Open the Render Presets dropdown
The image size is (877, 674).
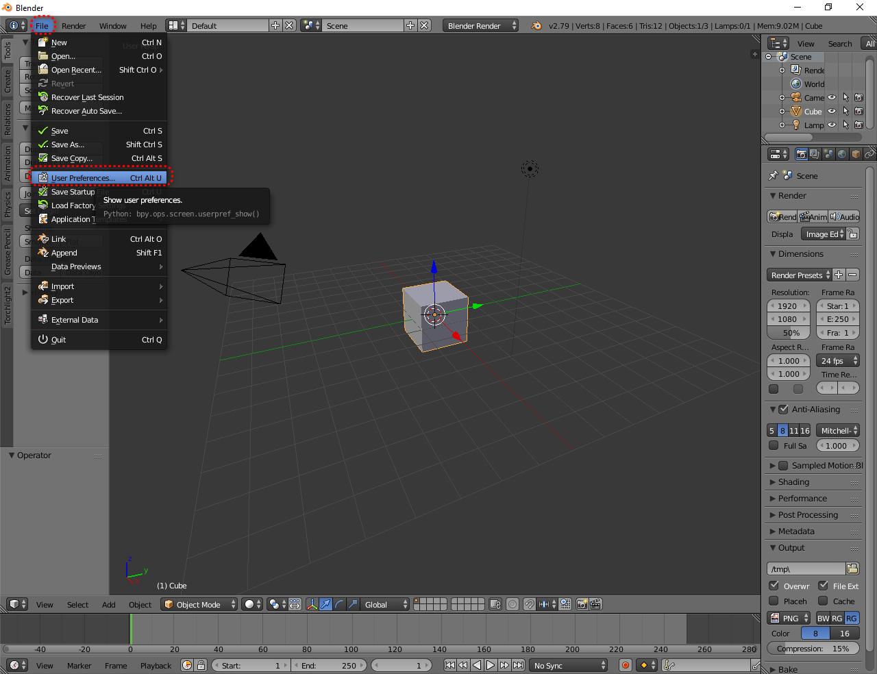[x=799, y=275]
